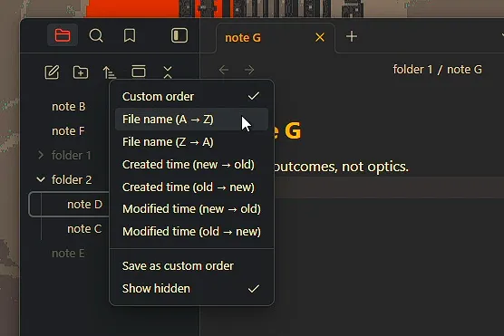Sort by File name (Z → A)

(x=191, y=141)
